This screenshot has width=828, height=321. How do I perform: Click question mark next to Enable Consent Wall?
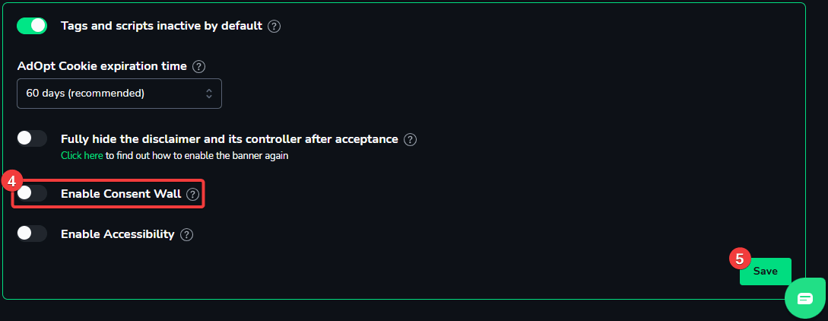tap(192, 194)
